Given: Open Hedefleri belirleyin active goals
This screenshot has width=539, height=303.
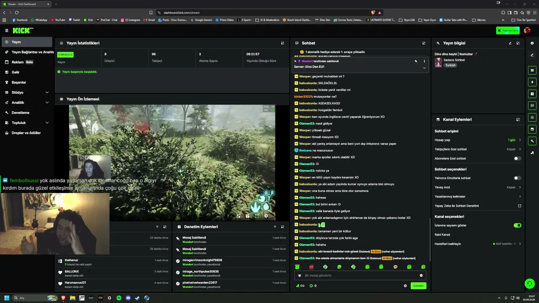Looking at the screenshot, I should click(x=478, y=244).
